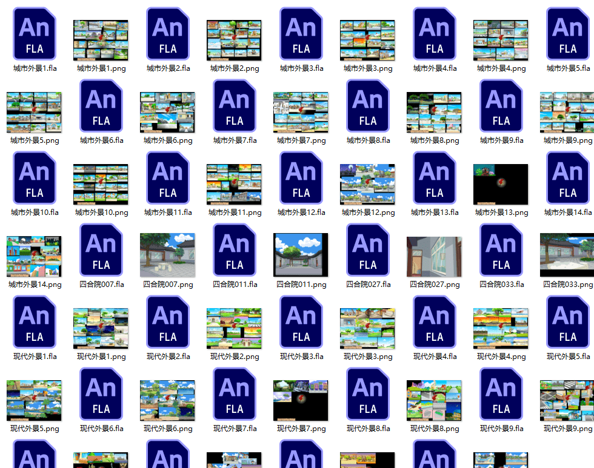
Task: Select the 四合院011.png thumbnail
Action: pos(301,255)
